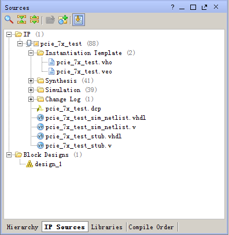Click the Change Log folder icon
The image size is (229, 235).
(40, 99)
